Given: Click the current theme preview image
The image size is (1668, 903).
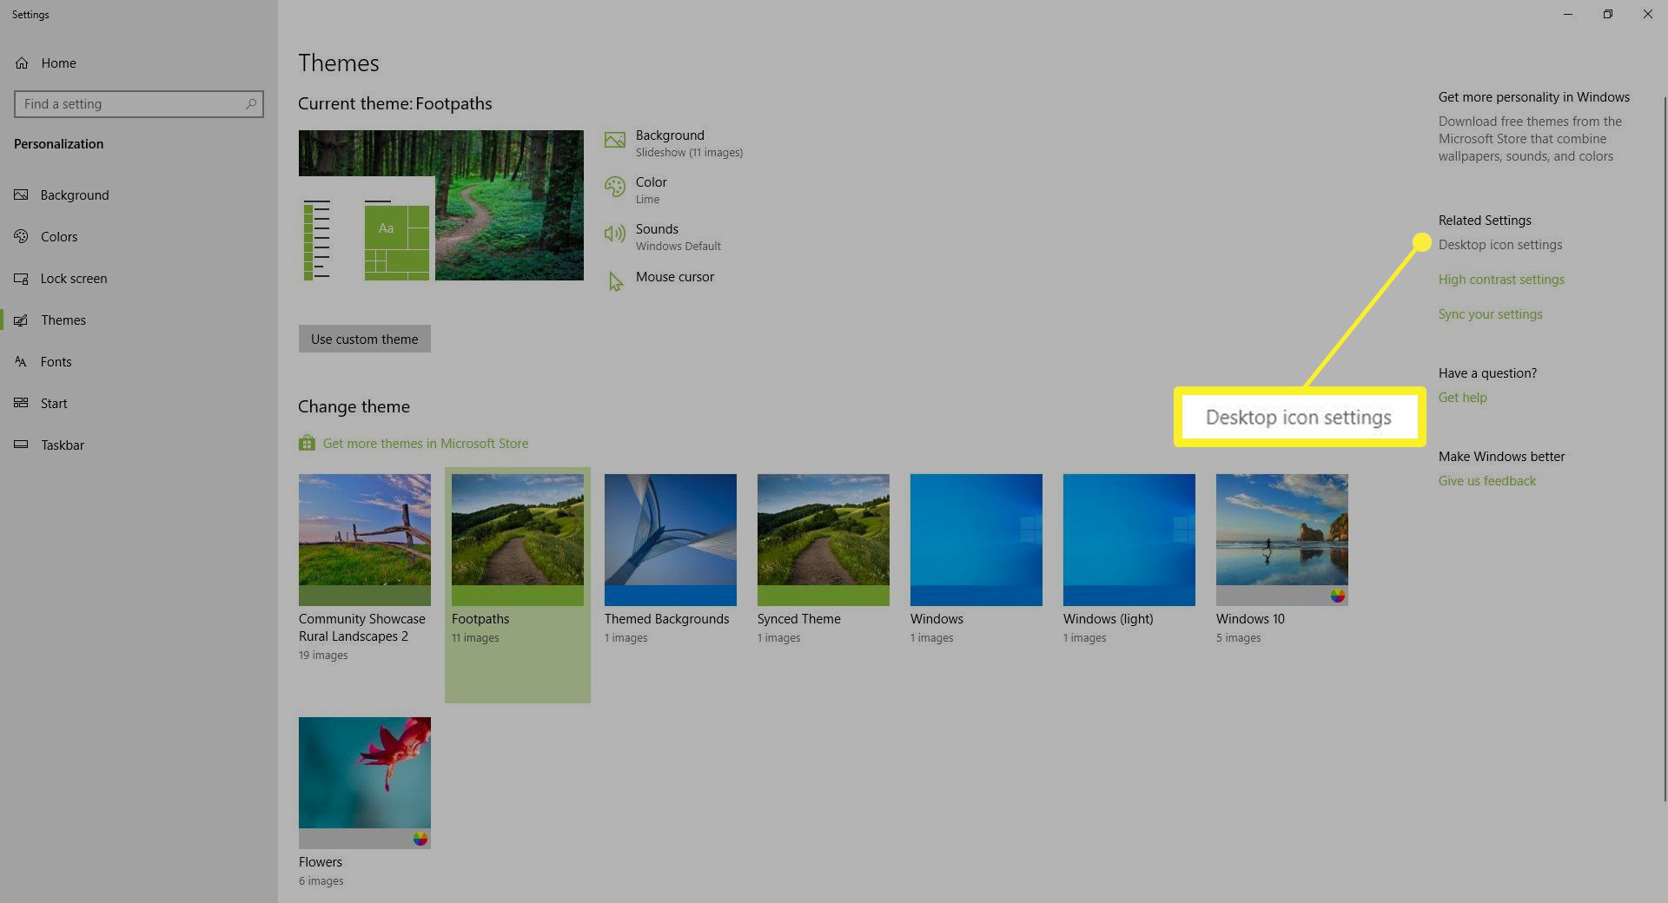Looking at the screenshot, I should (441, 206).
